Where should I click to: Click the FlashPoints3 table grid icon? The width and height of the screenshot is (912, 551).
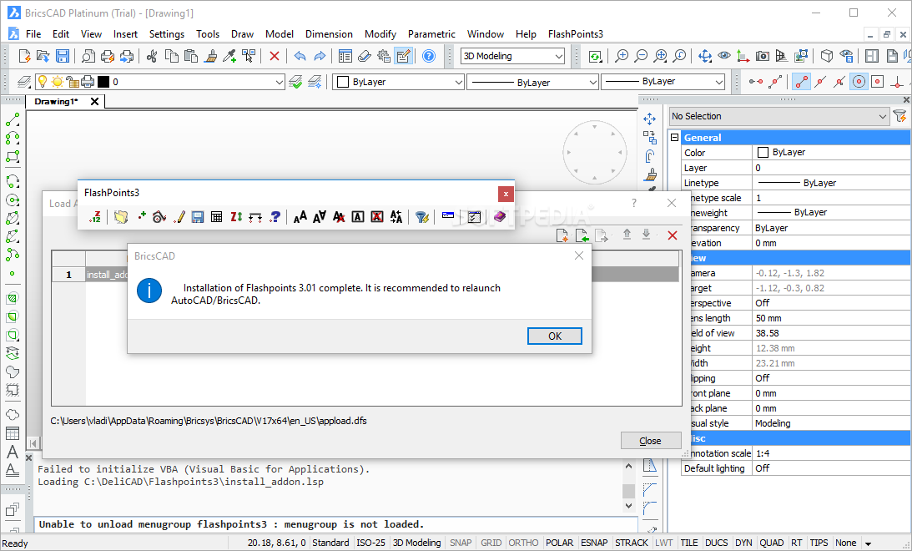[x=216, y=217]
